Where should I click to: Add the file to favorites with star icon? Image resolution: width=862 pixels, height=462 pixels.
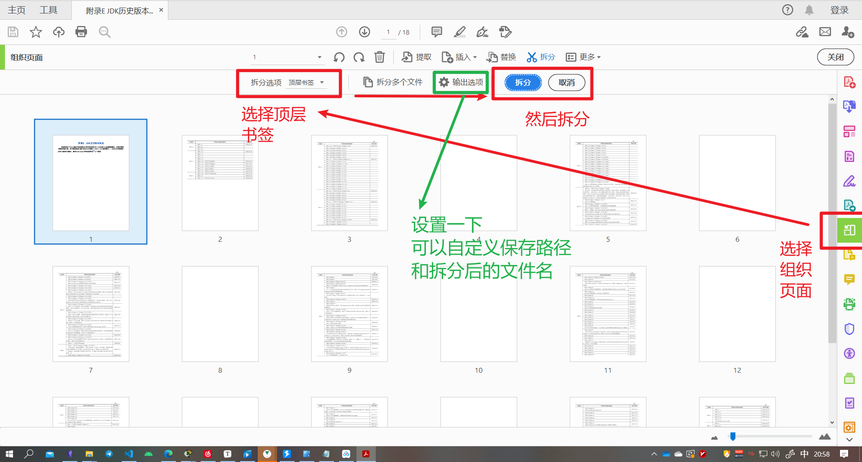(x=35, y=32)
